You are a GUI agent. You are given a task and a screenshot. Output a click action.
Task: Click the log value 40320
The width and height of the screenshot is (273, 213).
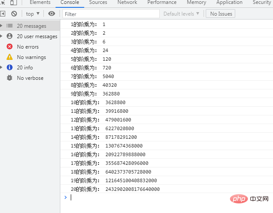click(109, 85)
